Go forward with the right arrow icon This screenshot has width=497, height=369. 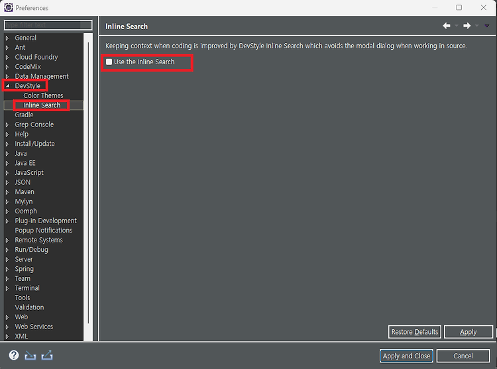click(x=467, y=26)
